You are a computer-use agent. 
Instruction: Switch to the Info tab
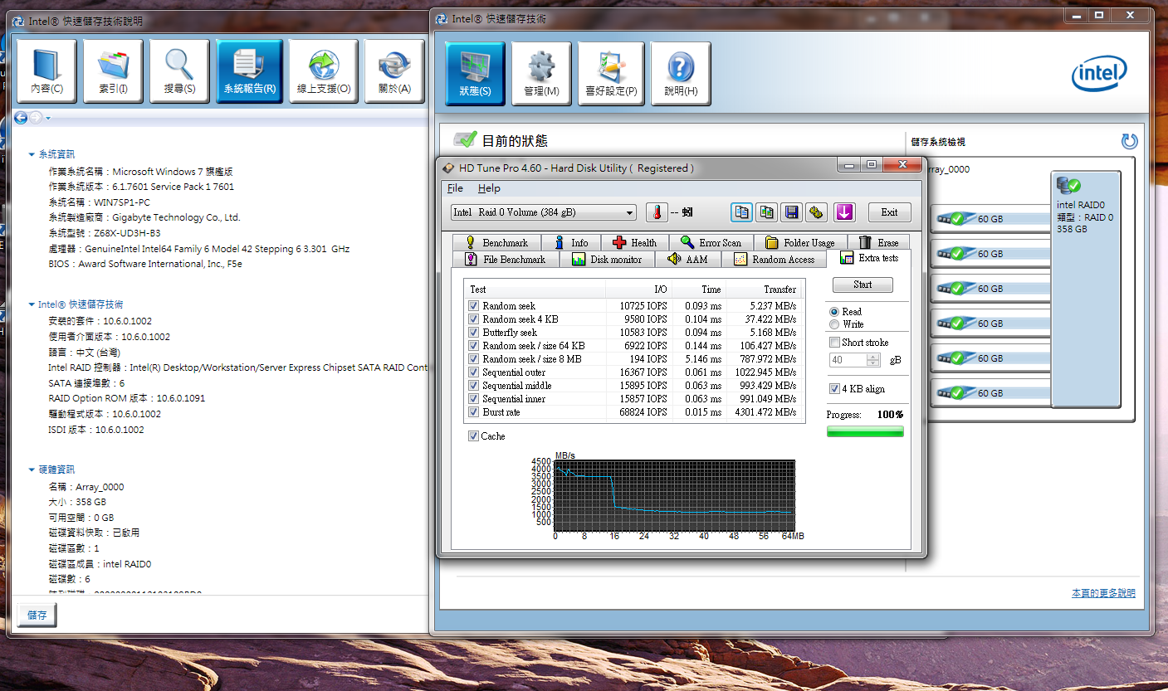pos(571,243)
